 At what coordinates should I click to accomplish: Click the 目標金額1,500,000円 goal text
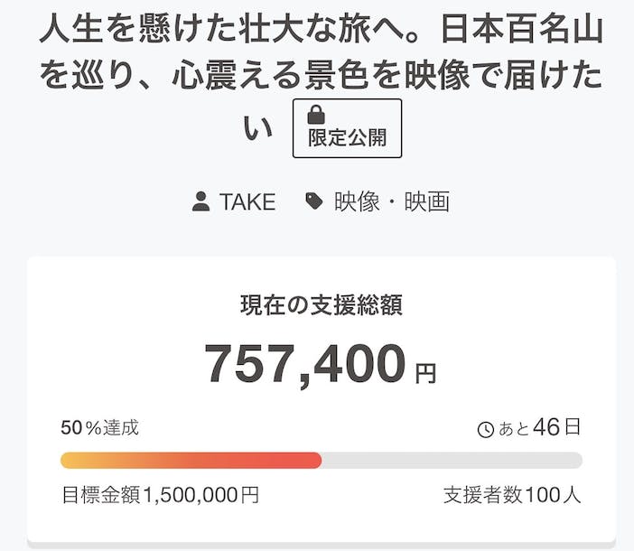click(x=160, y=495)
